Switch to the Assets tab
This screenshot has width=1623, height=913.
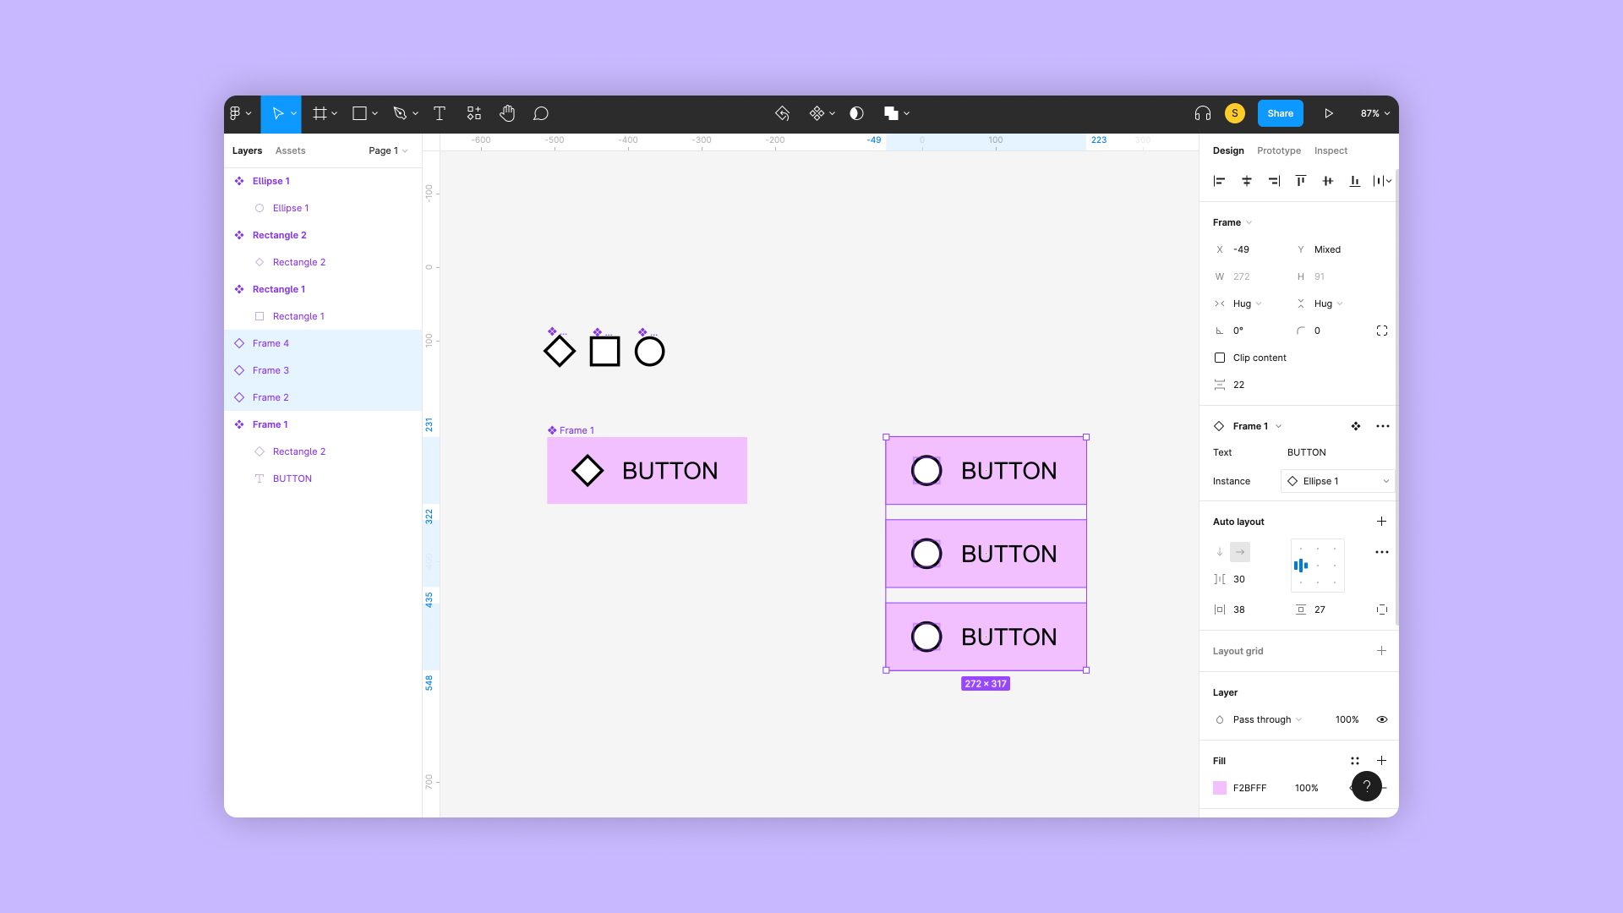(x=290, y=150)
